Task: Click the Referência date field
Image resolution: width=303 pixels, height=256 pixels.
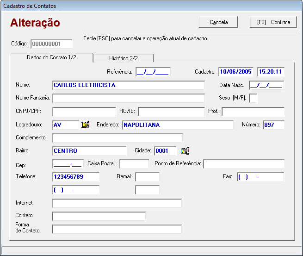Action: (x=153, y=72)
